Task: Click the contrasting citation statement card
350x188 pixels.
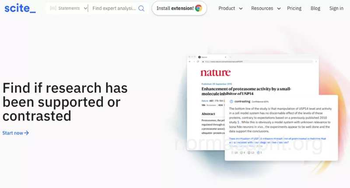Action: [281, 122]
